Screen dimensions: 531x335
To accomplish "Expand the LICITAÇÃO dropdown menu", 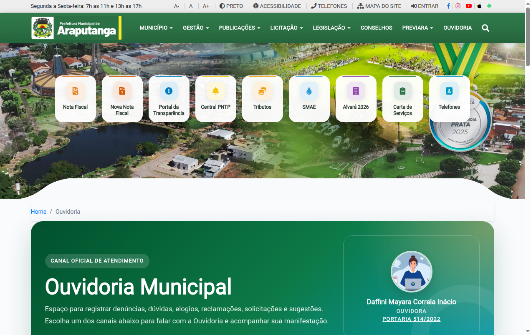I will click(x=286, y=28).
